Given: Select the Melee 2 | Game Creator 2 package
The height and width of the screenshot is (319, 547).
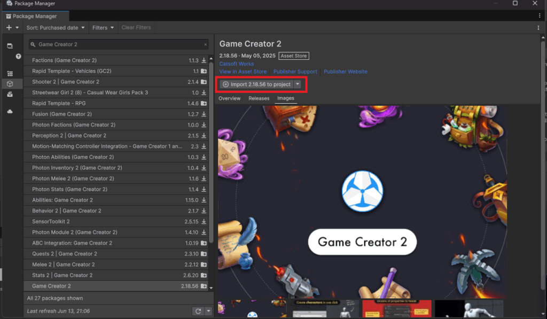Looking at the screenshot, I should coord(116,264).
